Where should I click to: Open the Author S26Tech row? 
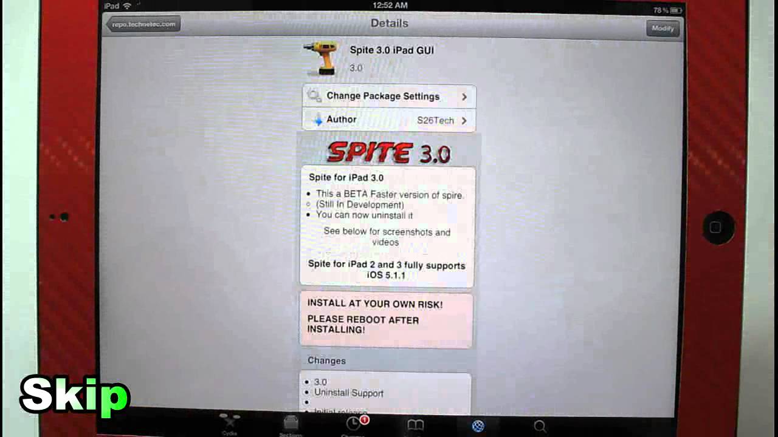(389, 120)
